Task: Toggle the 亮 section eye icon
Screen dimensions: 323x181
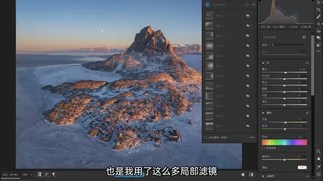Action: click(307, 63)
